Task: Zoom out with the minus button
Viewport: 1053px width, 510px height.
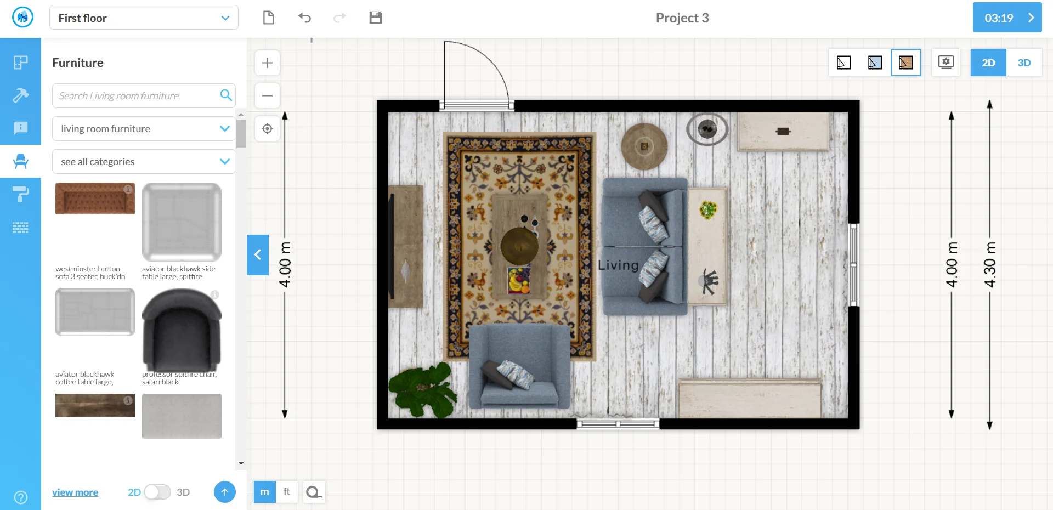Action: coord(267,96)
